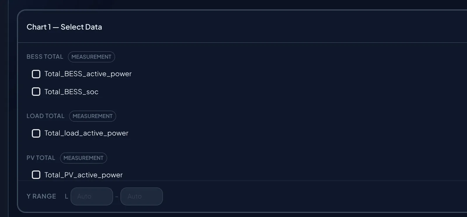Click the MEASUREMENT badge beside LOAD TOTAL

tap(93, 116)
